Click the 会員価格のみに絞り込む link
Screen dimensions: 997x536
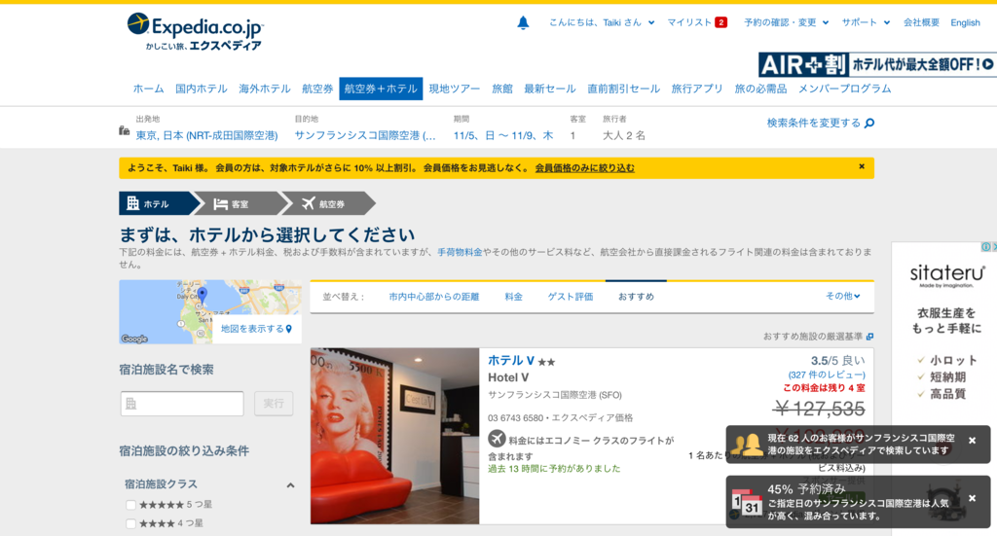584,167
